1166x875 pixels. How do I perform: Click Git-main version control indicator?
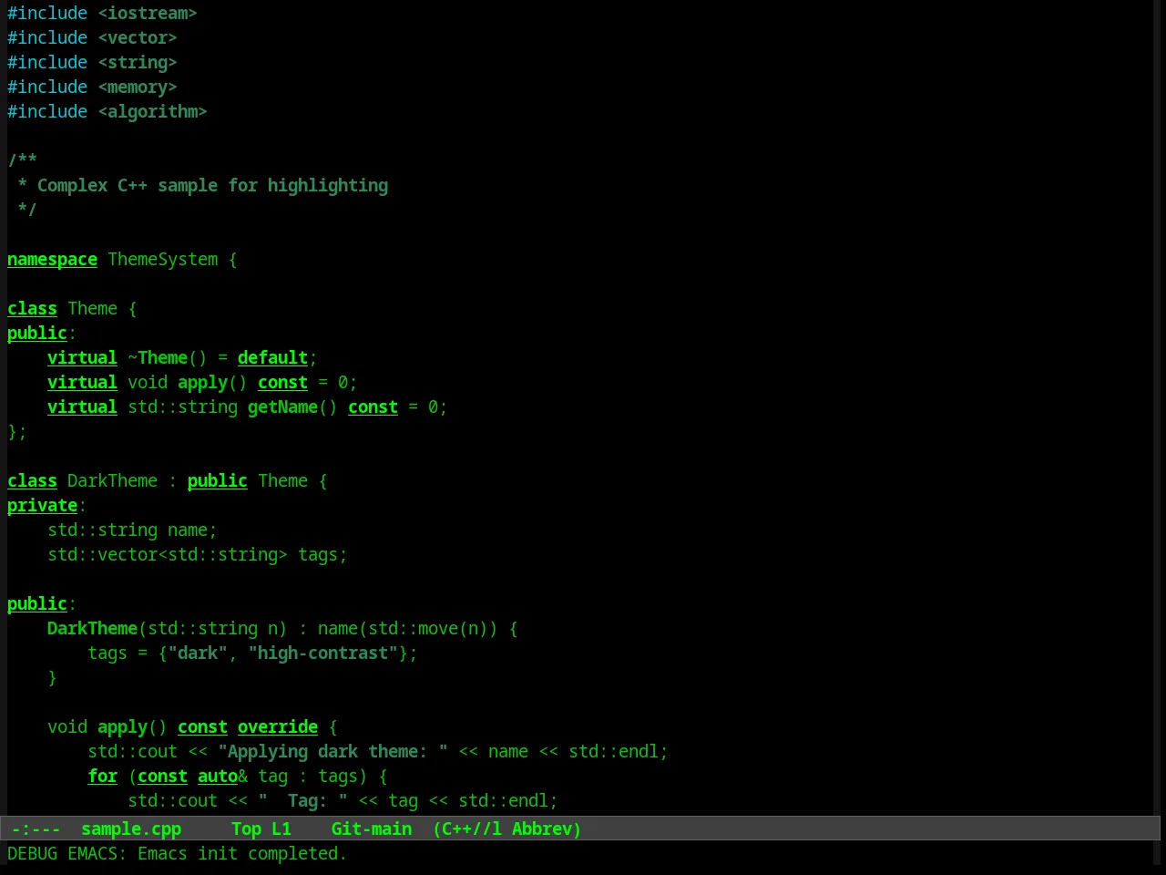coord(372,829)
